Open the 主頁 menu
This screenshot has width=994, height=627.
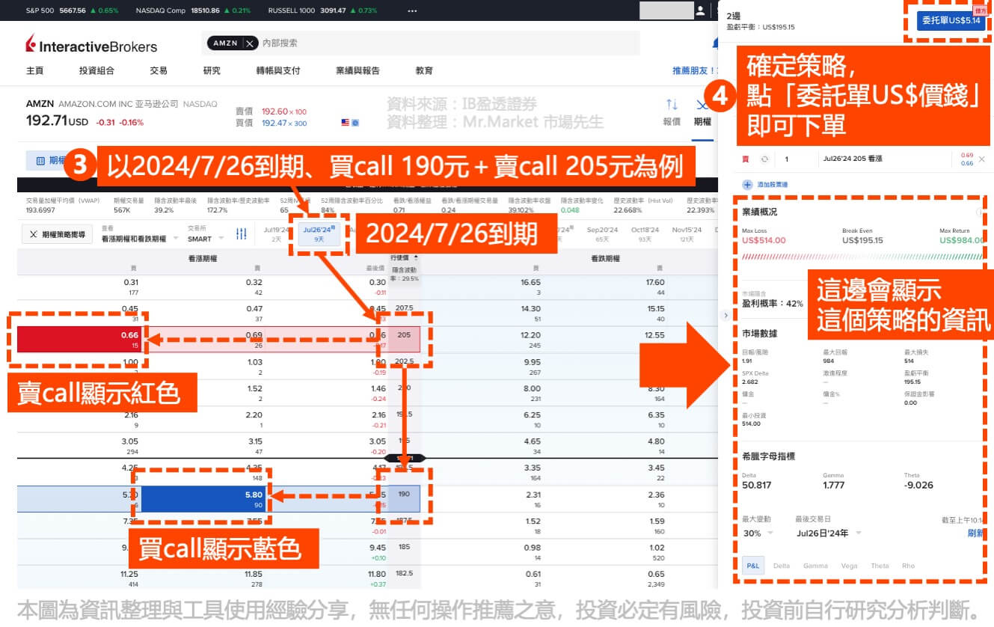click(x=34, y=70)
